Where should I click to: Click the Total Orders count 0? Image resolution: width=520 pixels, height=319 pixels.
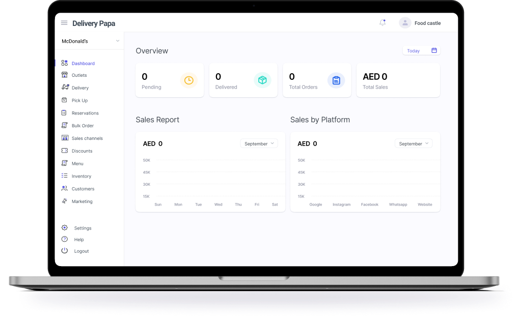pyautogui.click(x=292, y=77)
